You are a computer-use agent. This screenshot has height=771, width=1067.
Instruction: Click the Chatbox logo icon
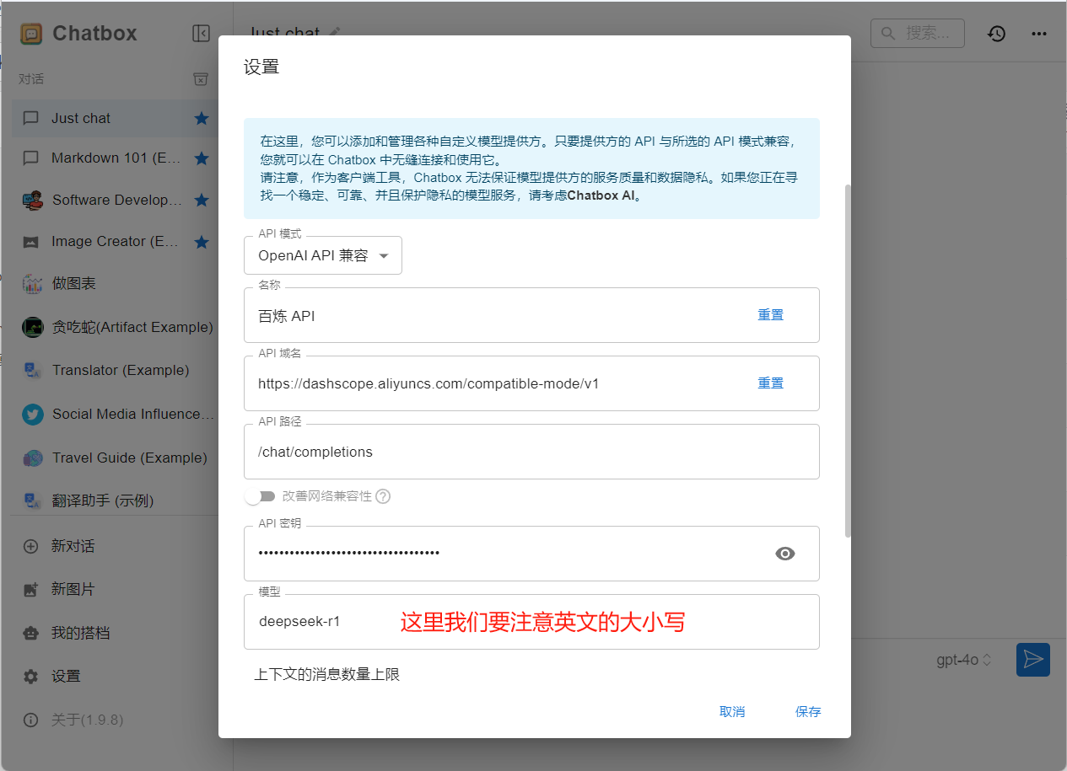pos(31,34)
